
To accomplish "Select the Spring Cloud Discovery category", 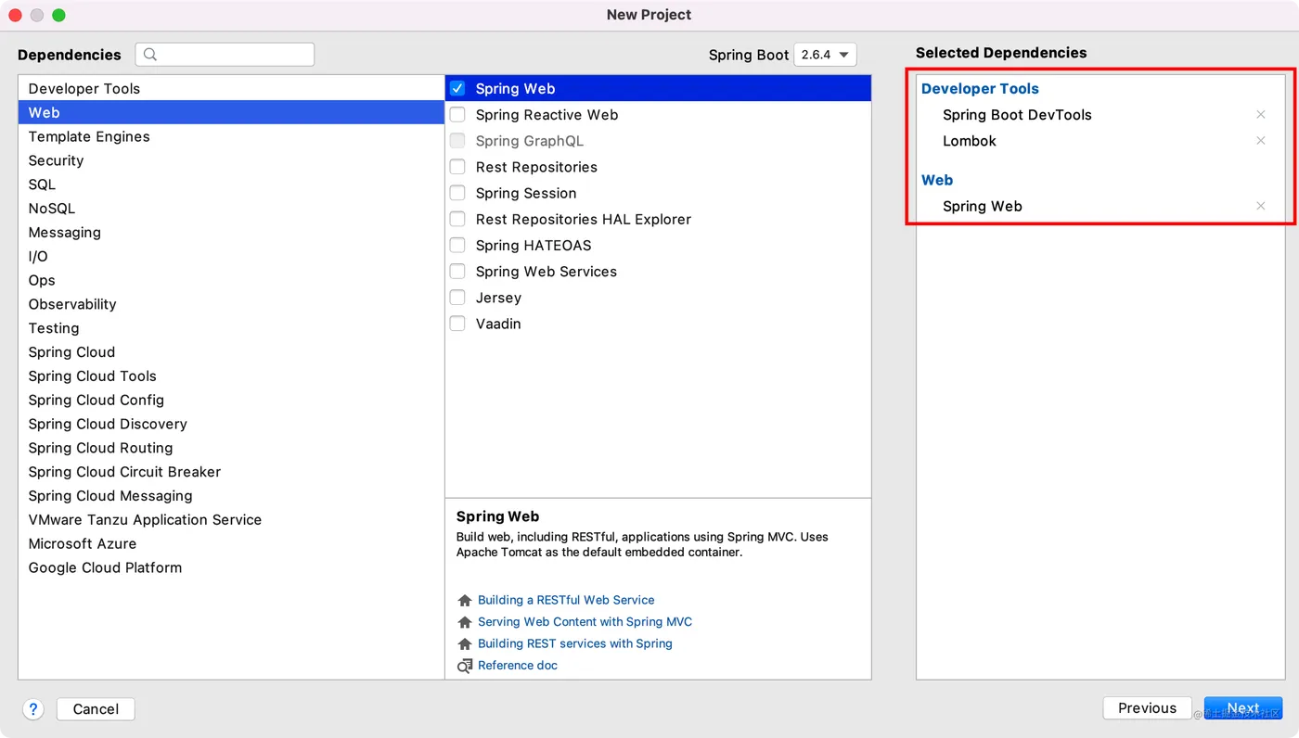I will [x=231, y=424].
